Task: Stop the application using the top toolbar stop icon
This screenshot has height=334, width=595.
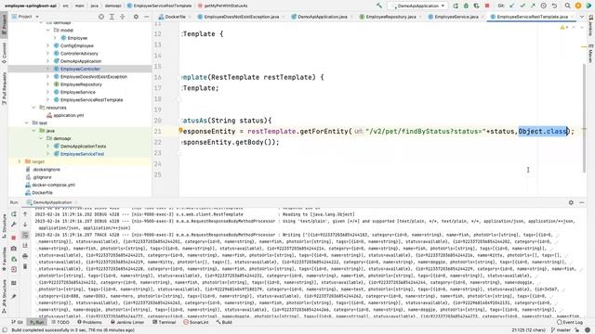Action: (487, 6)
